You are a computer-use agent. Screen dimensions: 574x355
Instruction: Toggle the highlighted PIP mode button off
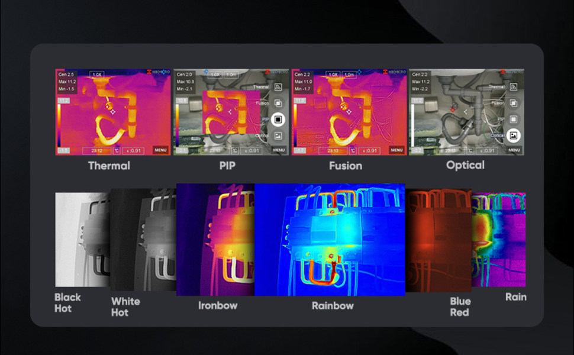tap(278, 120)
